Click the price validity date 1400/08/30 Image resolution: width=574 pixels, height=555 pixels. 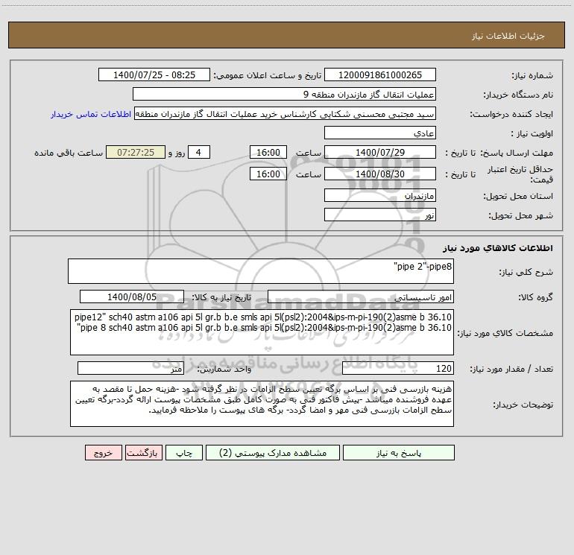(380, 174)
